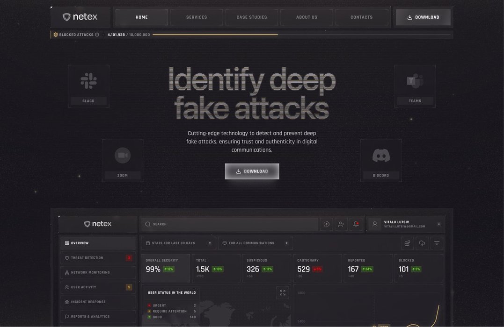Go to the Services nav item
The width and height of the screenshot is (504, 327).
[197, 17]
